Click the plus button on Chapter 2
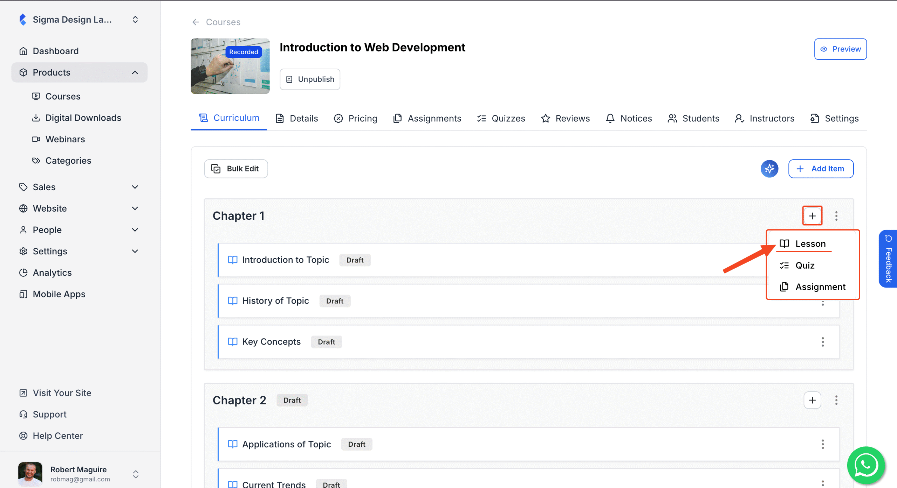The height and width of the screenshot is (488, 897). [813, 400]
